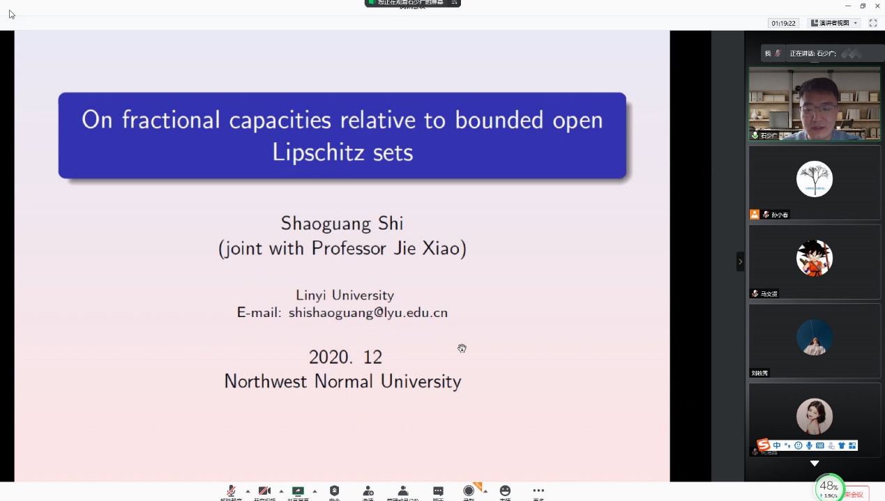Open the speaker view (演讲者视图) dropdown
The image size is (885, 501).
(834, 23)
